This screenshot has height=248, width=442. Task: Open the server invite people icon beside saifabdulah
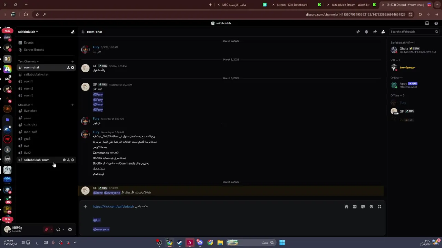coord(73,32)
